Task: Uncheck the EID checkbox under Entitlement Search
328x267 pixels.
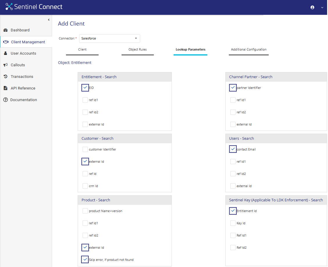Action: pyautogui.click(x=85, y=88)
